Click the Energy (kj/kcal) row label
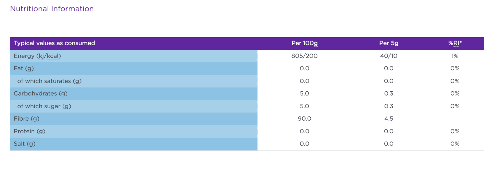The height and width of the screenshot is (170, 489). 37,56
